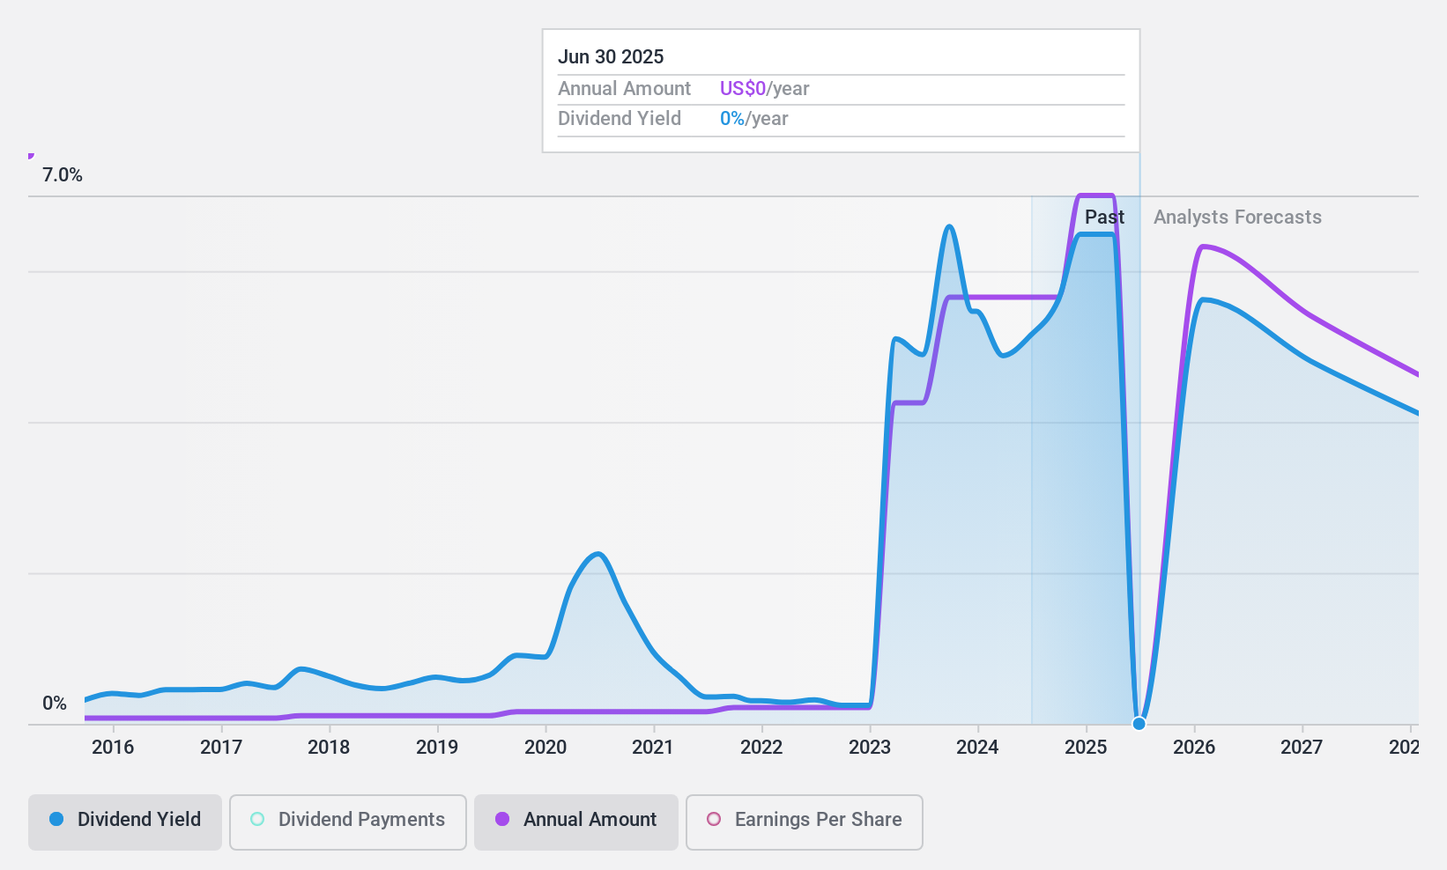The width and height of the screenshot is (1447, 870).
Task: Click the 2022 x-axis label
Action: coord(761,748)
